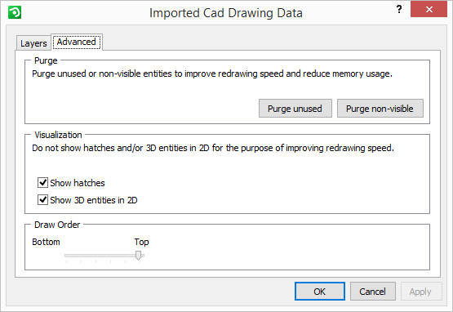Click the Purge non-visible button
453x312 pixels.
pyautogui.click(x=380, y=109)
